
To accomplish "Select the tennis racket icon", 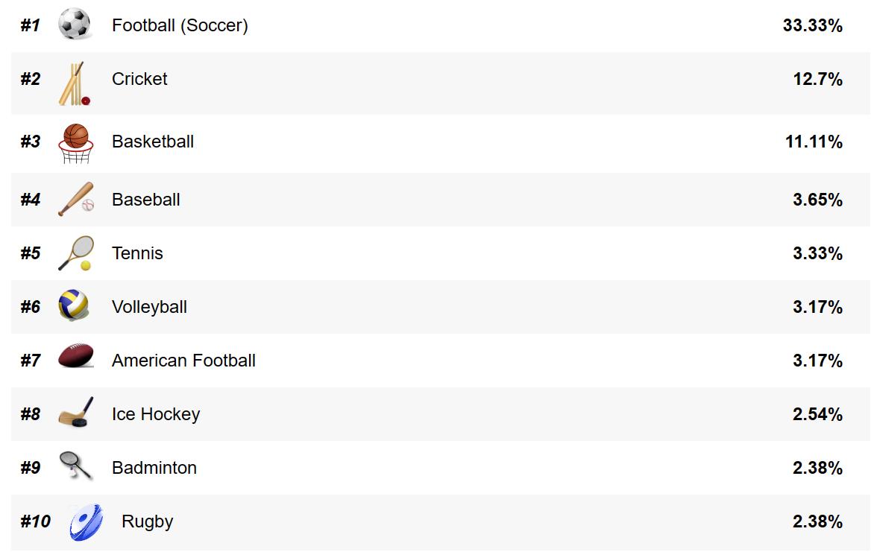I will pos(76,253).
